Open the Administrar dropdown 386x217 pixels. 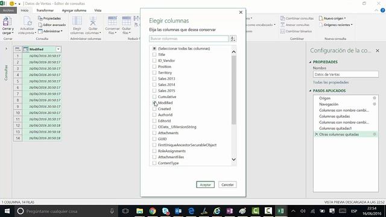(50, 31)
